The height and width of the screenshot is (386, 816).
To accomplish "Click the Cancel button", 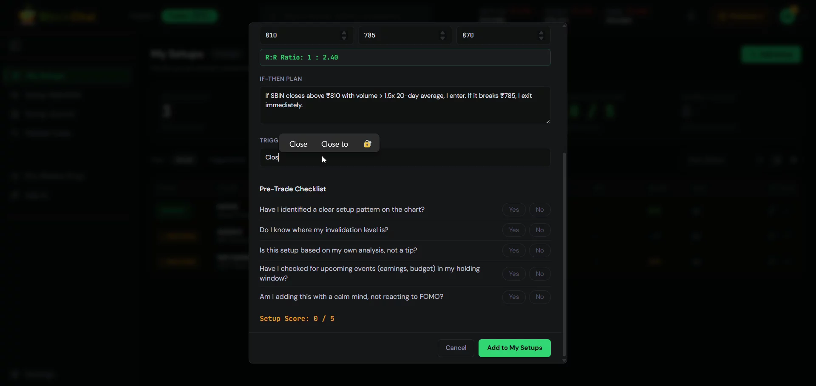I will click(x=456, y=348).
